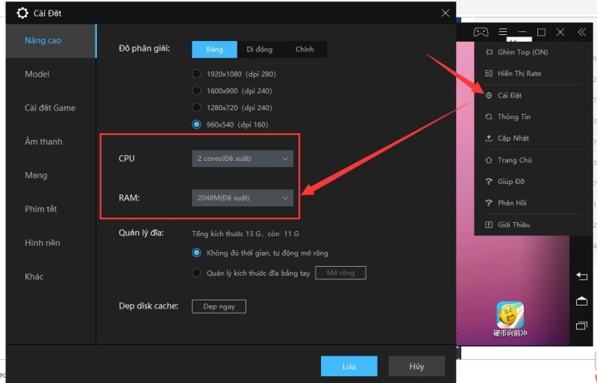Open the Hình nền settings section
Viewport: 597px width, 383px height.
[51, 243]
